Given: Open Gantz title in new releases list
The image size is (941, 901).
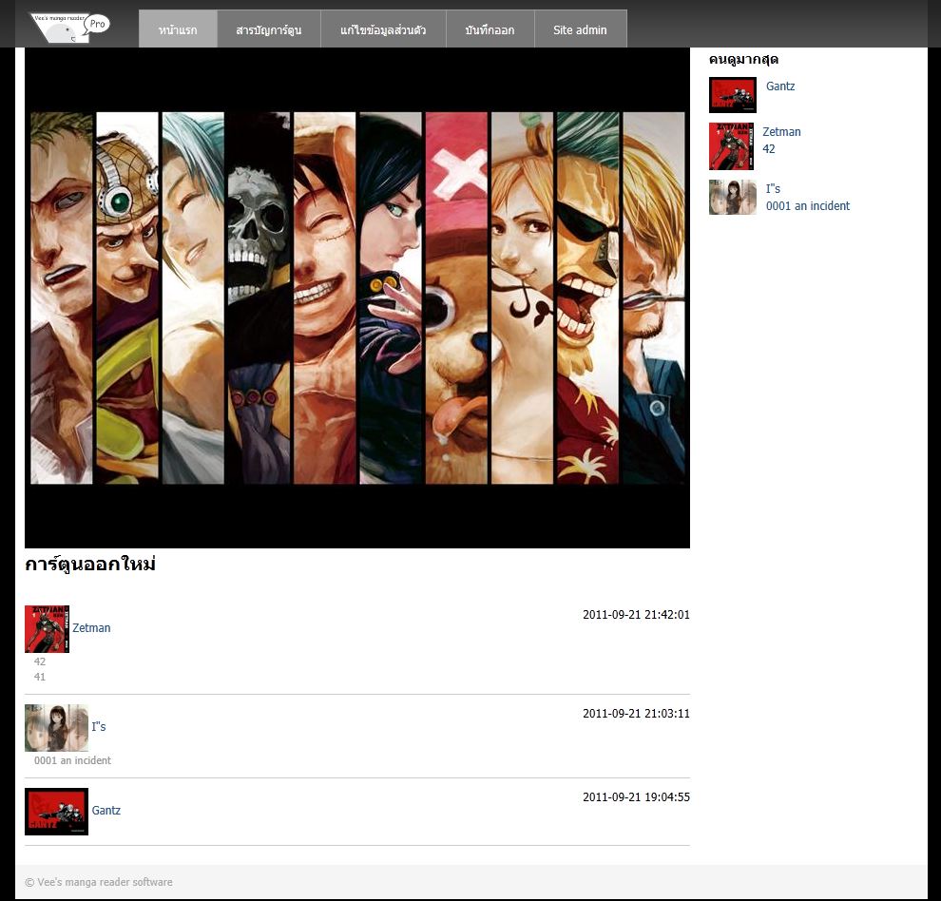Looking at the screenshot, I should click(x=106, y=811).
